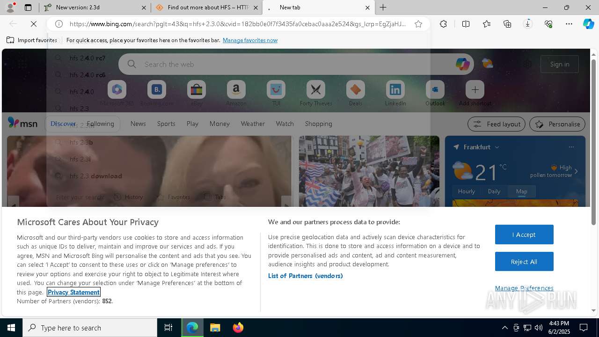The width and height of the screenshot is (599, 337).
Task: Open Windows Start menu
Action: pyautogui.click(x=11, y=328)
